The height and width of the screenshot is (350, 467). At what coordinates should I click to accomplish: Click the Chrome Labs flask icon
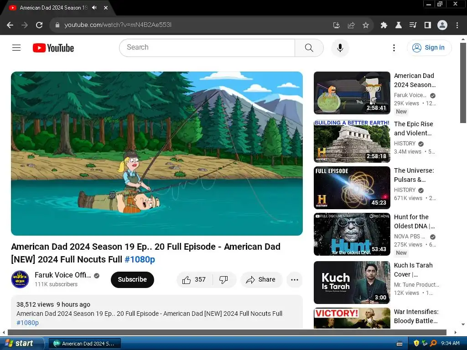tap(399, 26)
